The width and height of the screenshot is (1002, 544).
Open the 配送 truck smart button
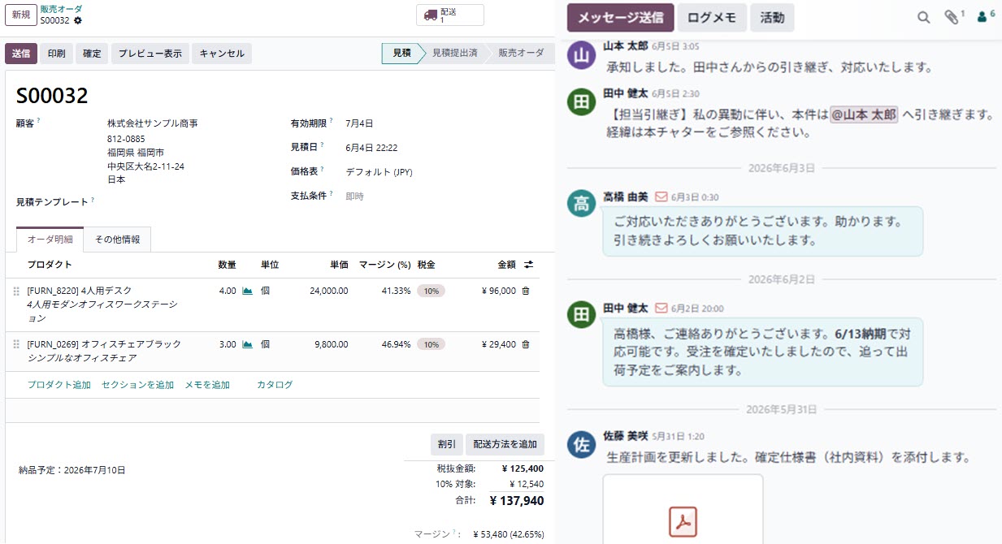pos(450,15)
